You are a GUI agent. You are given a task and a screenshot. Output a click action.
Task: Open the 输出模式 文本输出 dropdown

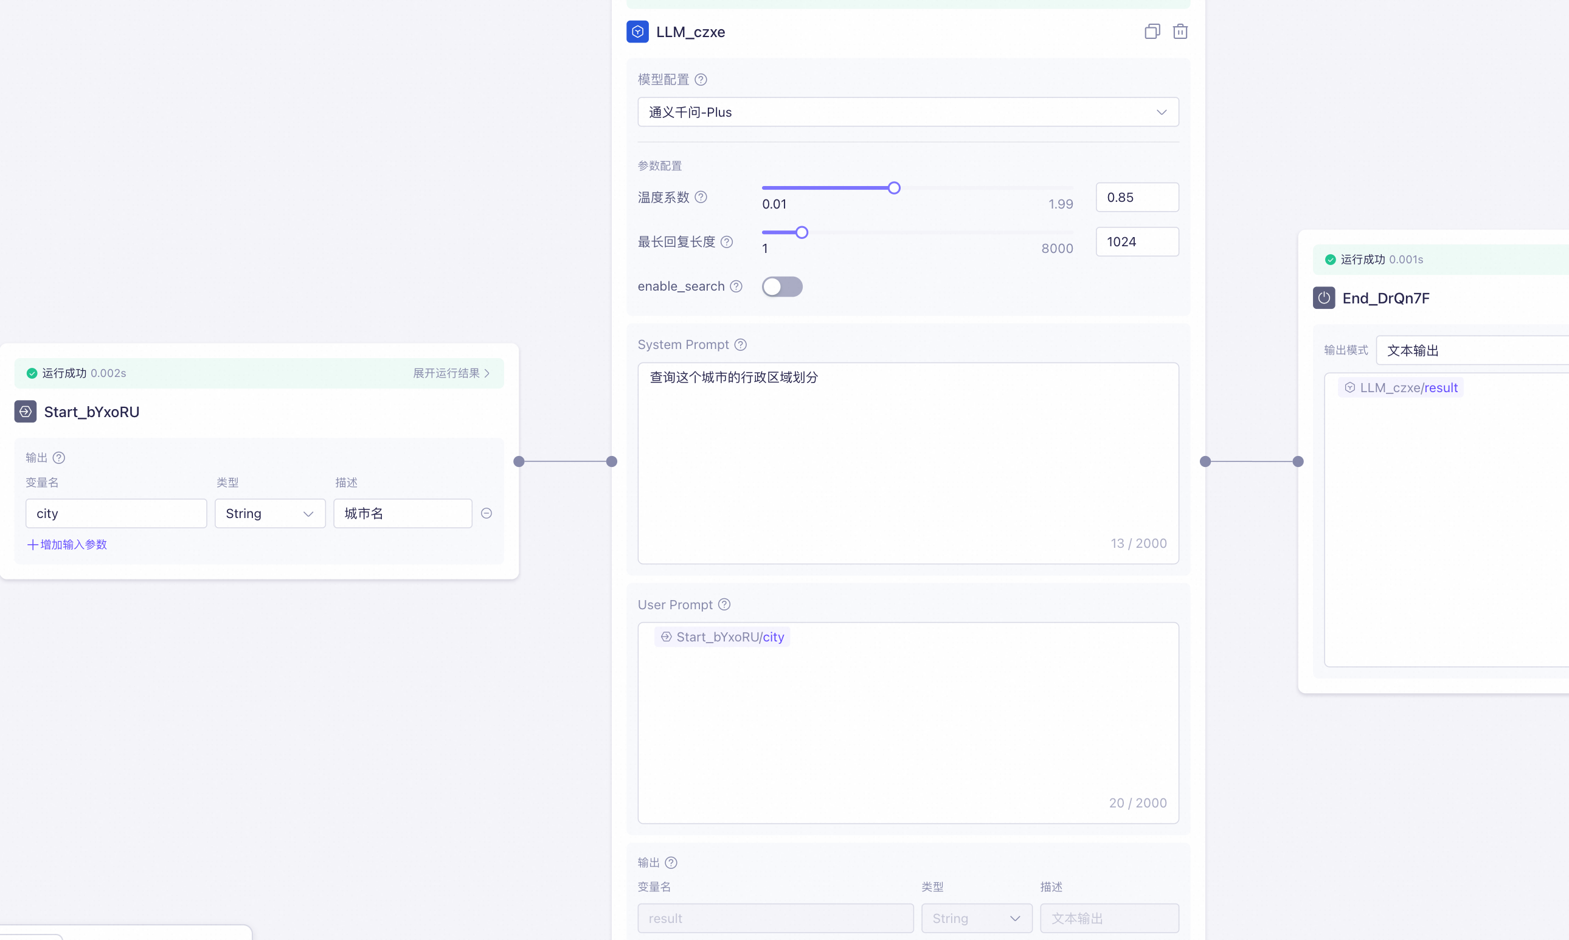(x=1472, y=350)
